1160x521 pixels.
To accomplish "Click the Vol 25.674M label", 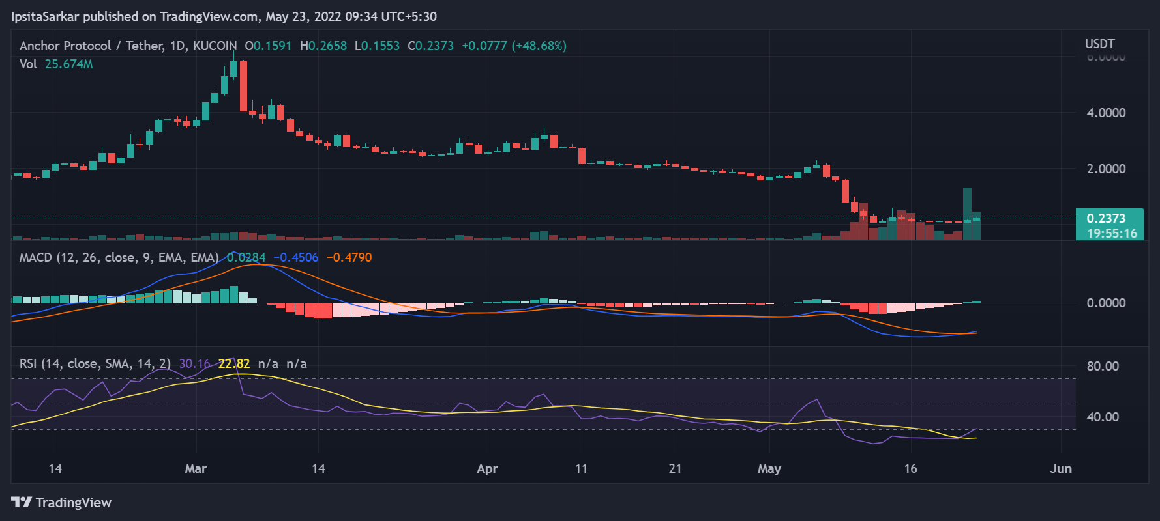I will [x=56, y=64].
